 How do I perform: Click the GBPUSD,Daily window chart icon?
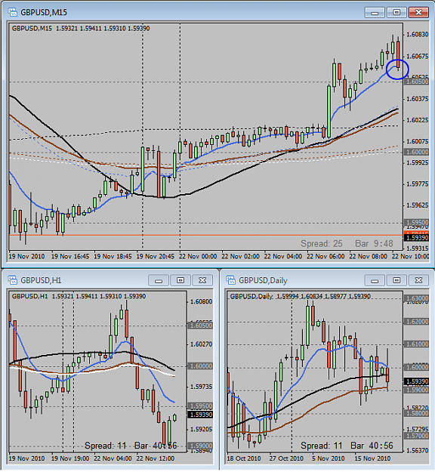[231, 280]
